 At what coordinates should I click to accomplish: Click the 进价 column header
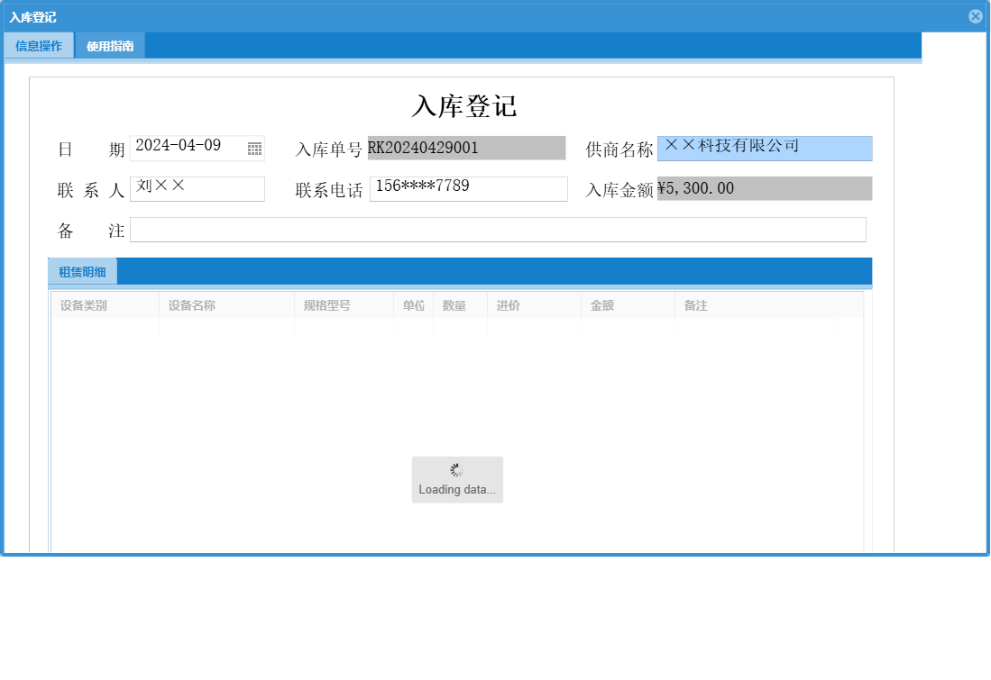point(508,305)
